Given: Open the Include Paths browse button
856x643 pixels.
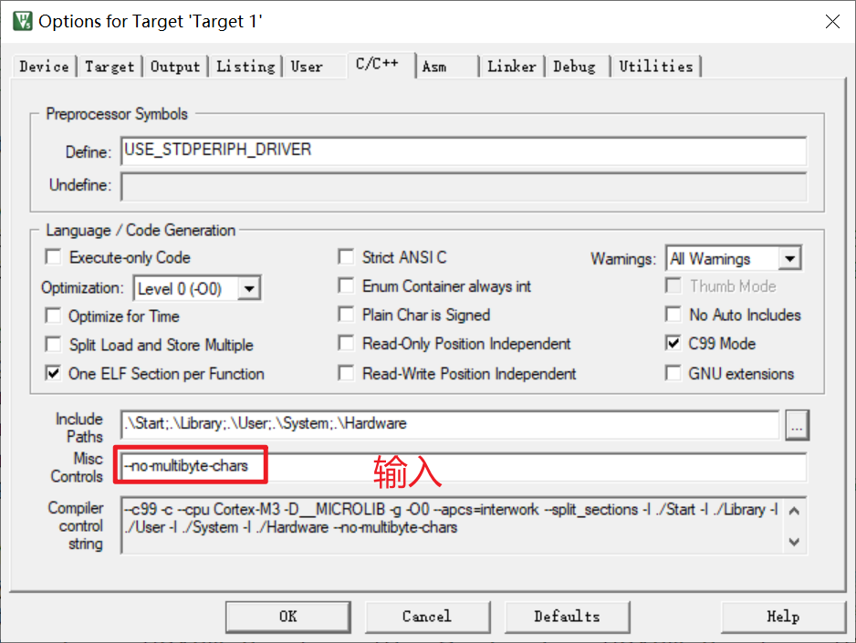Looking at the screenshot, I should coord(797,425).
